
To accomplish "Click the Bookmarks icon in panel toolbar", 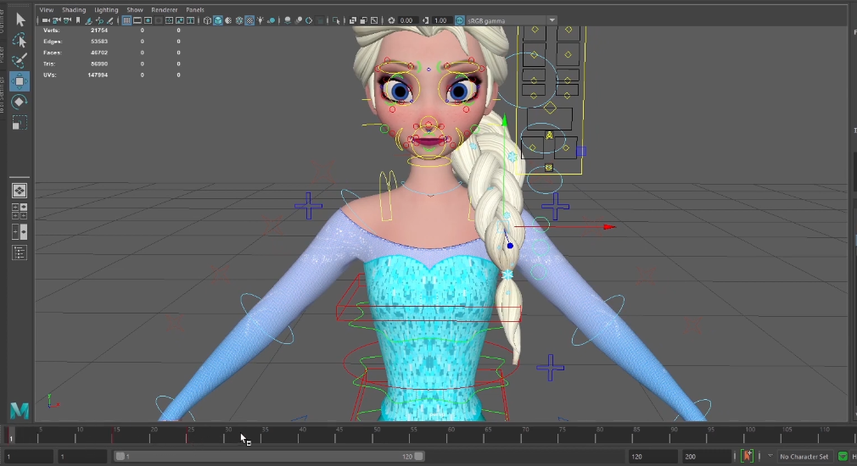I will [x=78, y=20].
